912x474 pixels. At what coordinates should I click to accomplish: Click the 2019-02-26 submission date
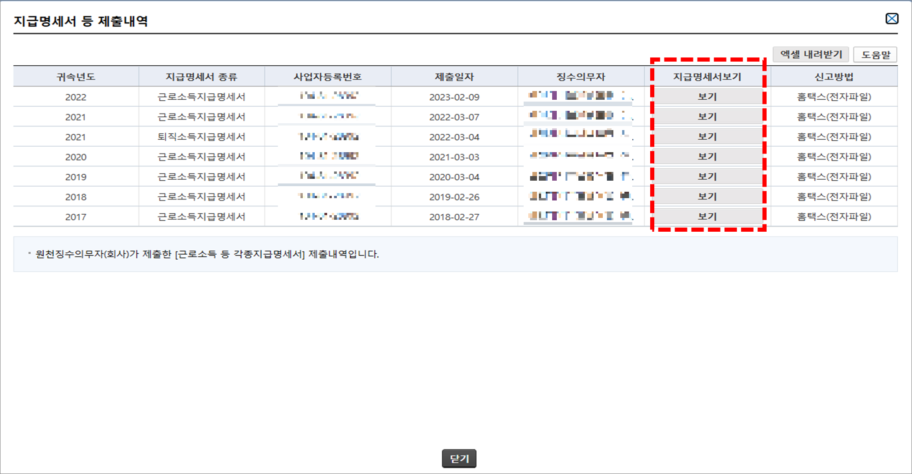(x=454, y=197)
